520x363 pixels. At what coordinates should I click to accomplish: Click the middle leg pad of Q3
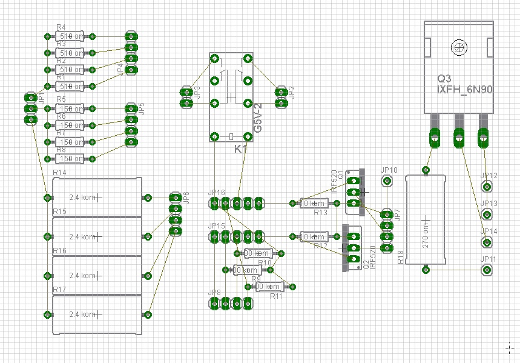458,138
